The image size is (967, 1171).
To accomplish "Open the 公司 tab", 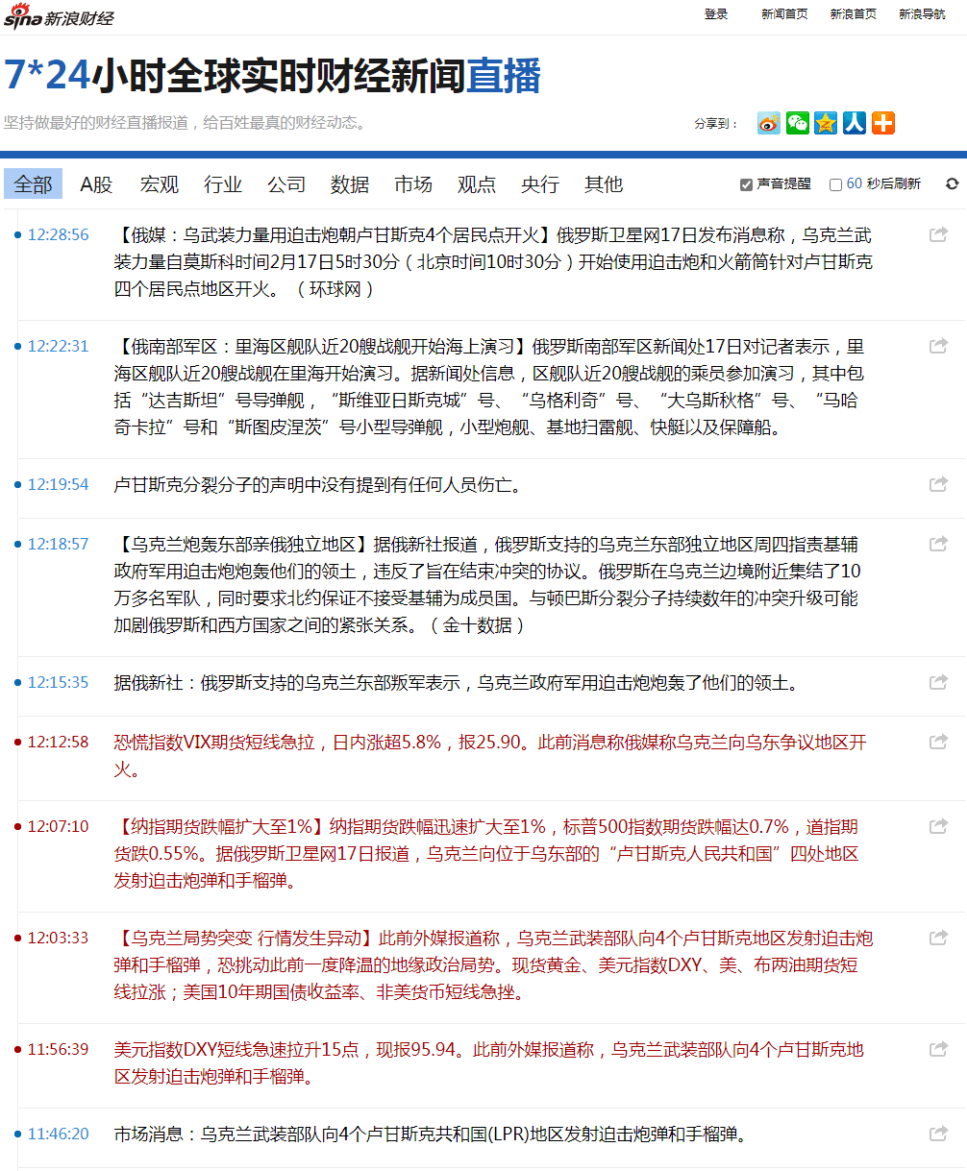I will point(286,183).
